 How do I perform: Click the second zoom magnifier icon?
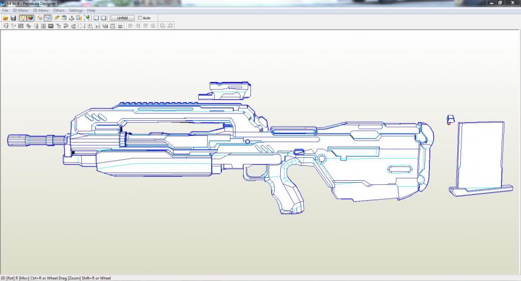pos(170,26)
